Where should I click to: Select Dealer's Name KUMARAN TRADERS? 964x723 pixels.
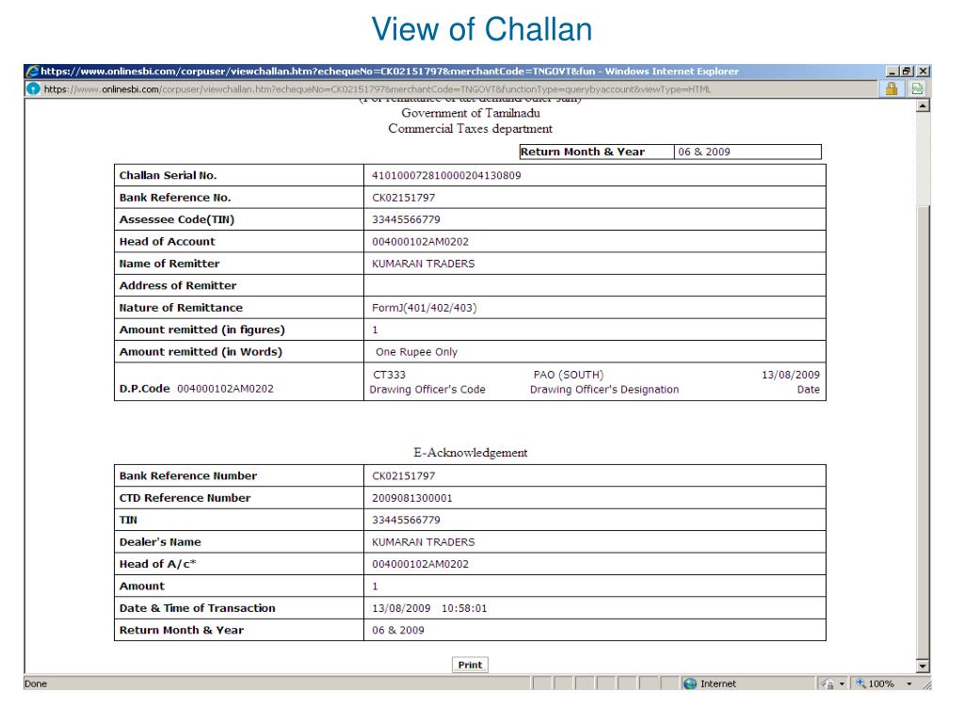[423, 542]
